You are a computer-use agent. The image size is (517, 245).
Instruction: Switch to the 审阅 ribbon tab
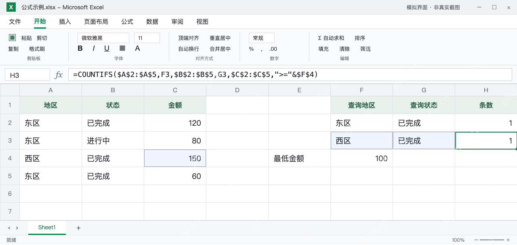click(177, 22)
